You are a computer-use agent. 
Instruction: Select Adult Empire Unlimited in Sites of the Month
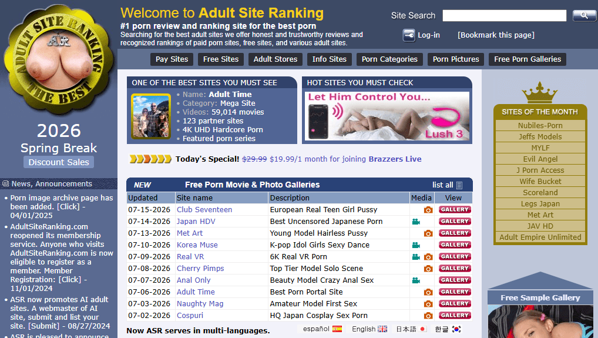[x=540, y=237]
